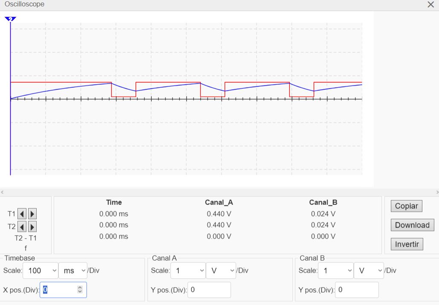
Task: Click Canal B Y pos. input field
Action: [357, 290]
